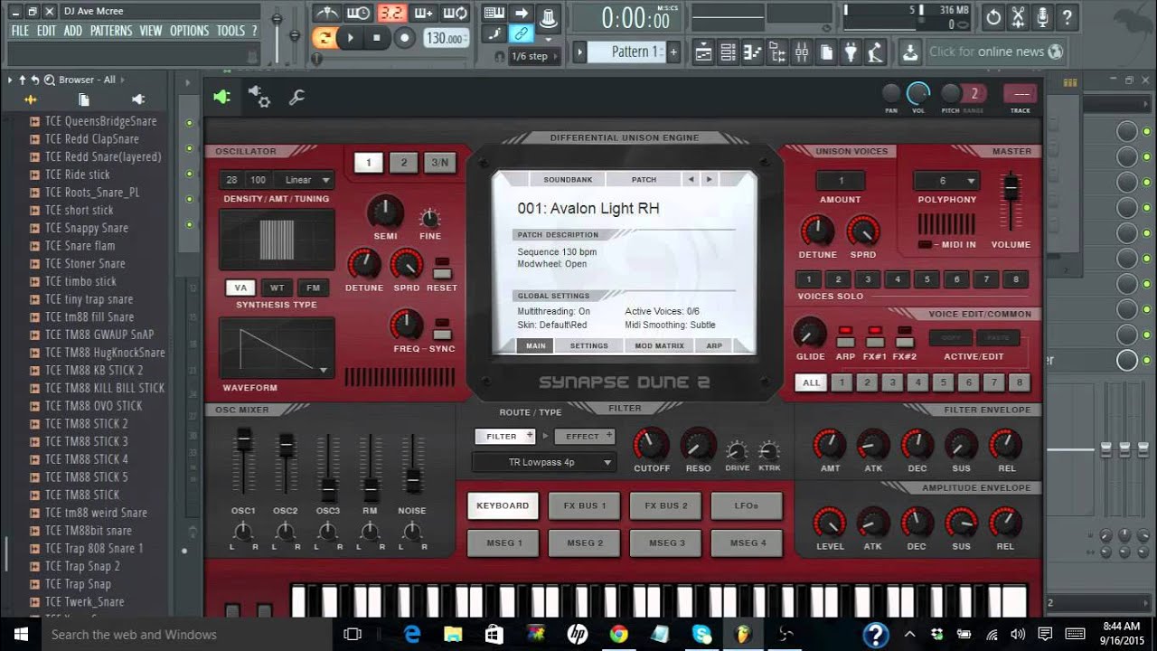Select FM synthesis type

coord(314,288)
